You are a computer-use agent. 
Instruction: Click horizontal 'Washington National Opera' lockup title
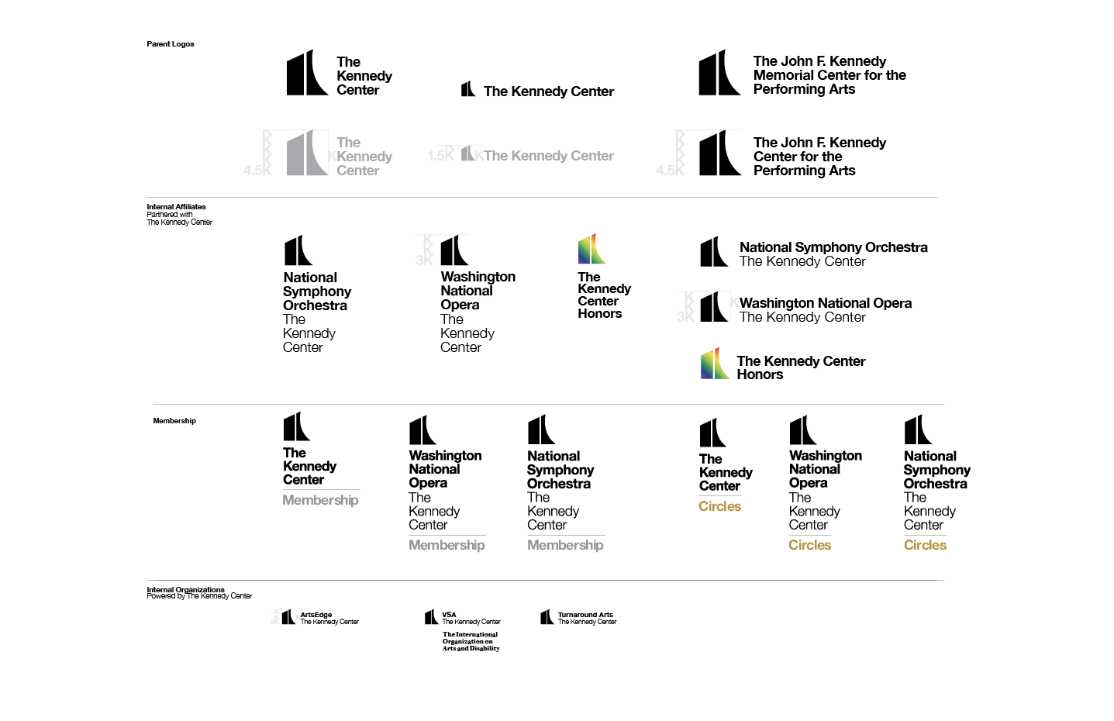coord(826,303)
